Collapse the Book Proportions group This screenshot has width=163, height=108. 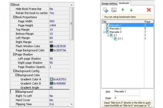[14, 17]
